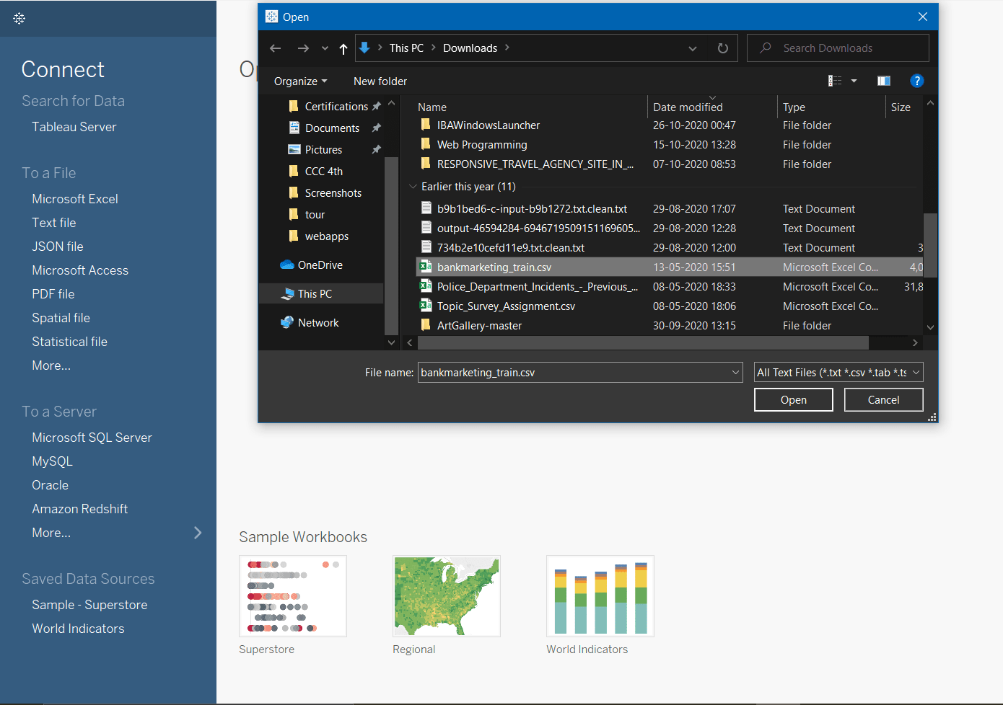
Task: Click inside the Search Downloads box
Action: pyautogui.click(x=837, y=48)
